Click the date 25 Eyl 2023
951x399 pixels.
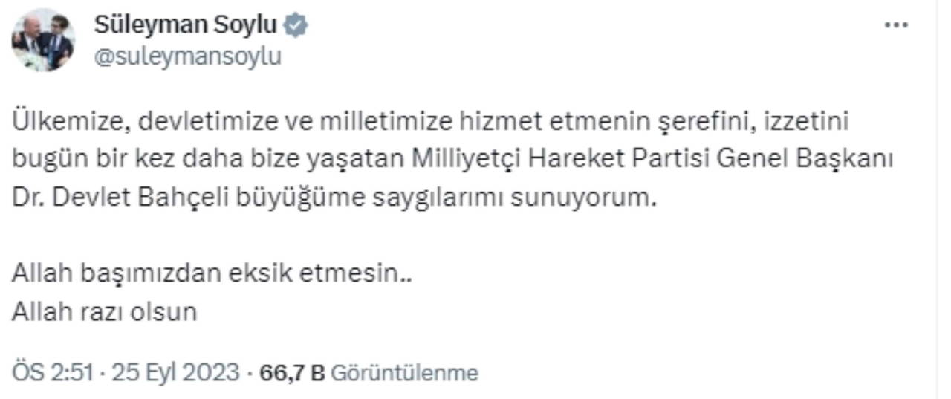[176, 372]
